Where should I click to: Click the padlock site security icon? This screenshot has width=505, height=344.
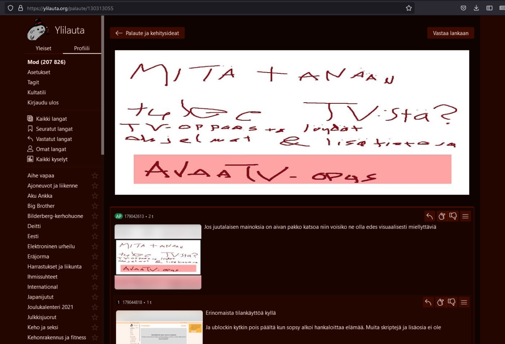pos(21,8)
